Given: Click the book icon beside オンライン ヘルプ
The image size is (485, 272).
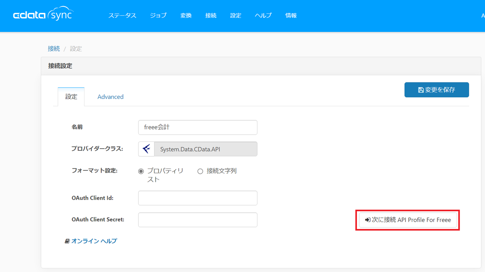Looking at the screenshot, I should (67, 241).
